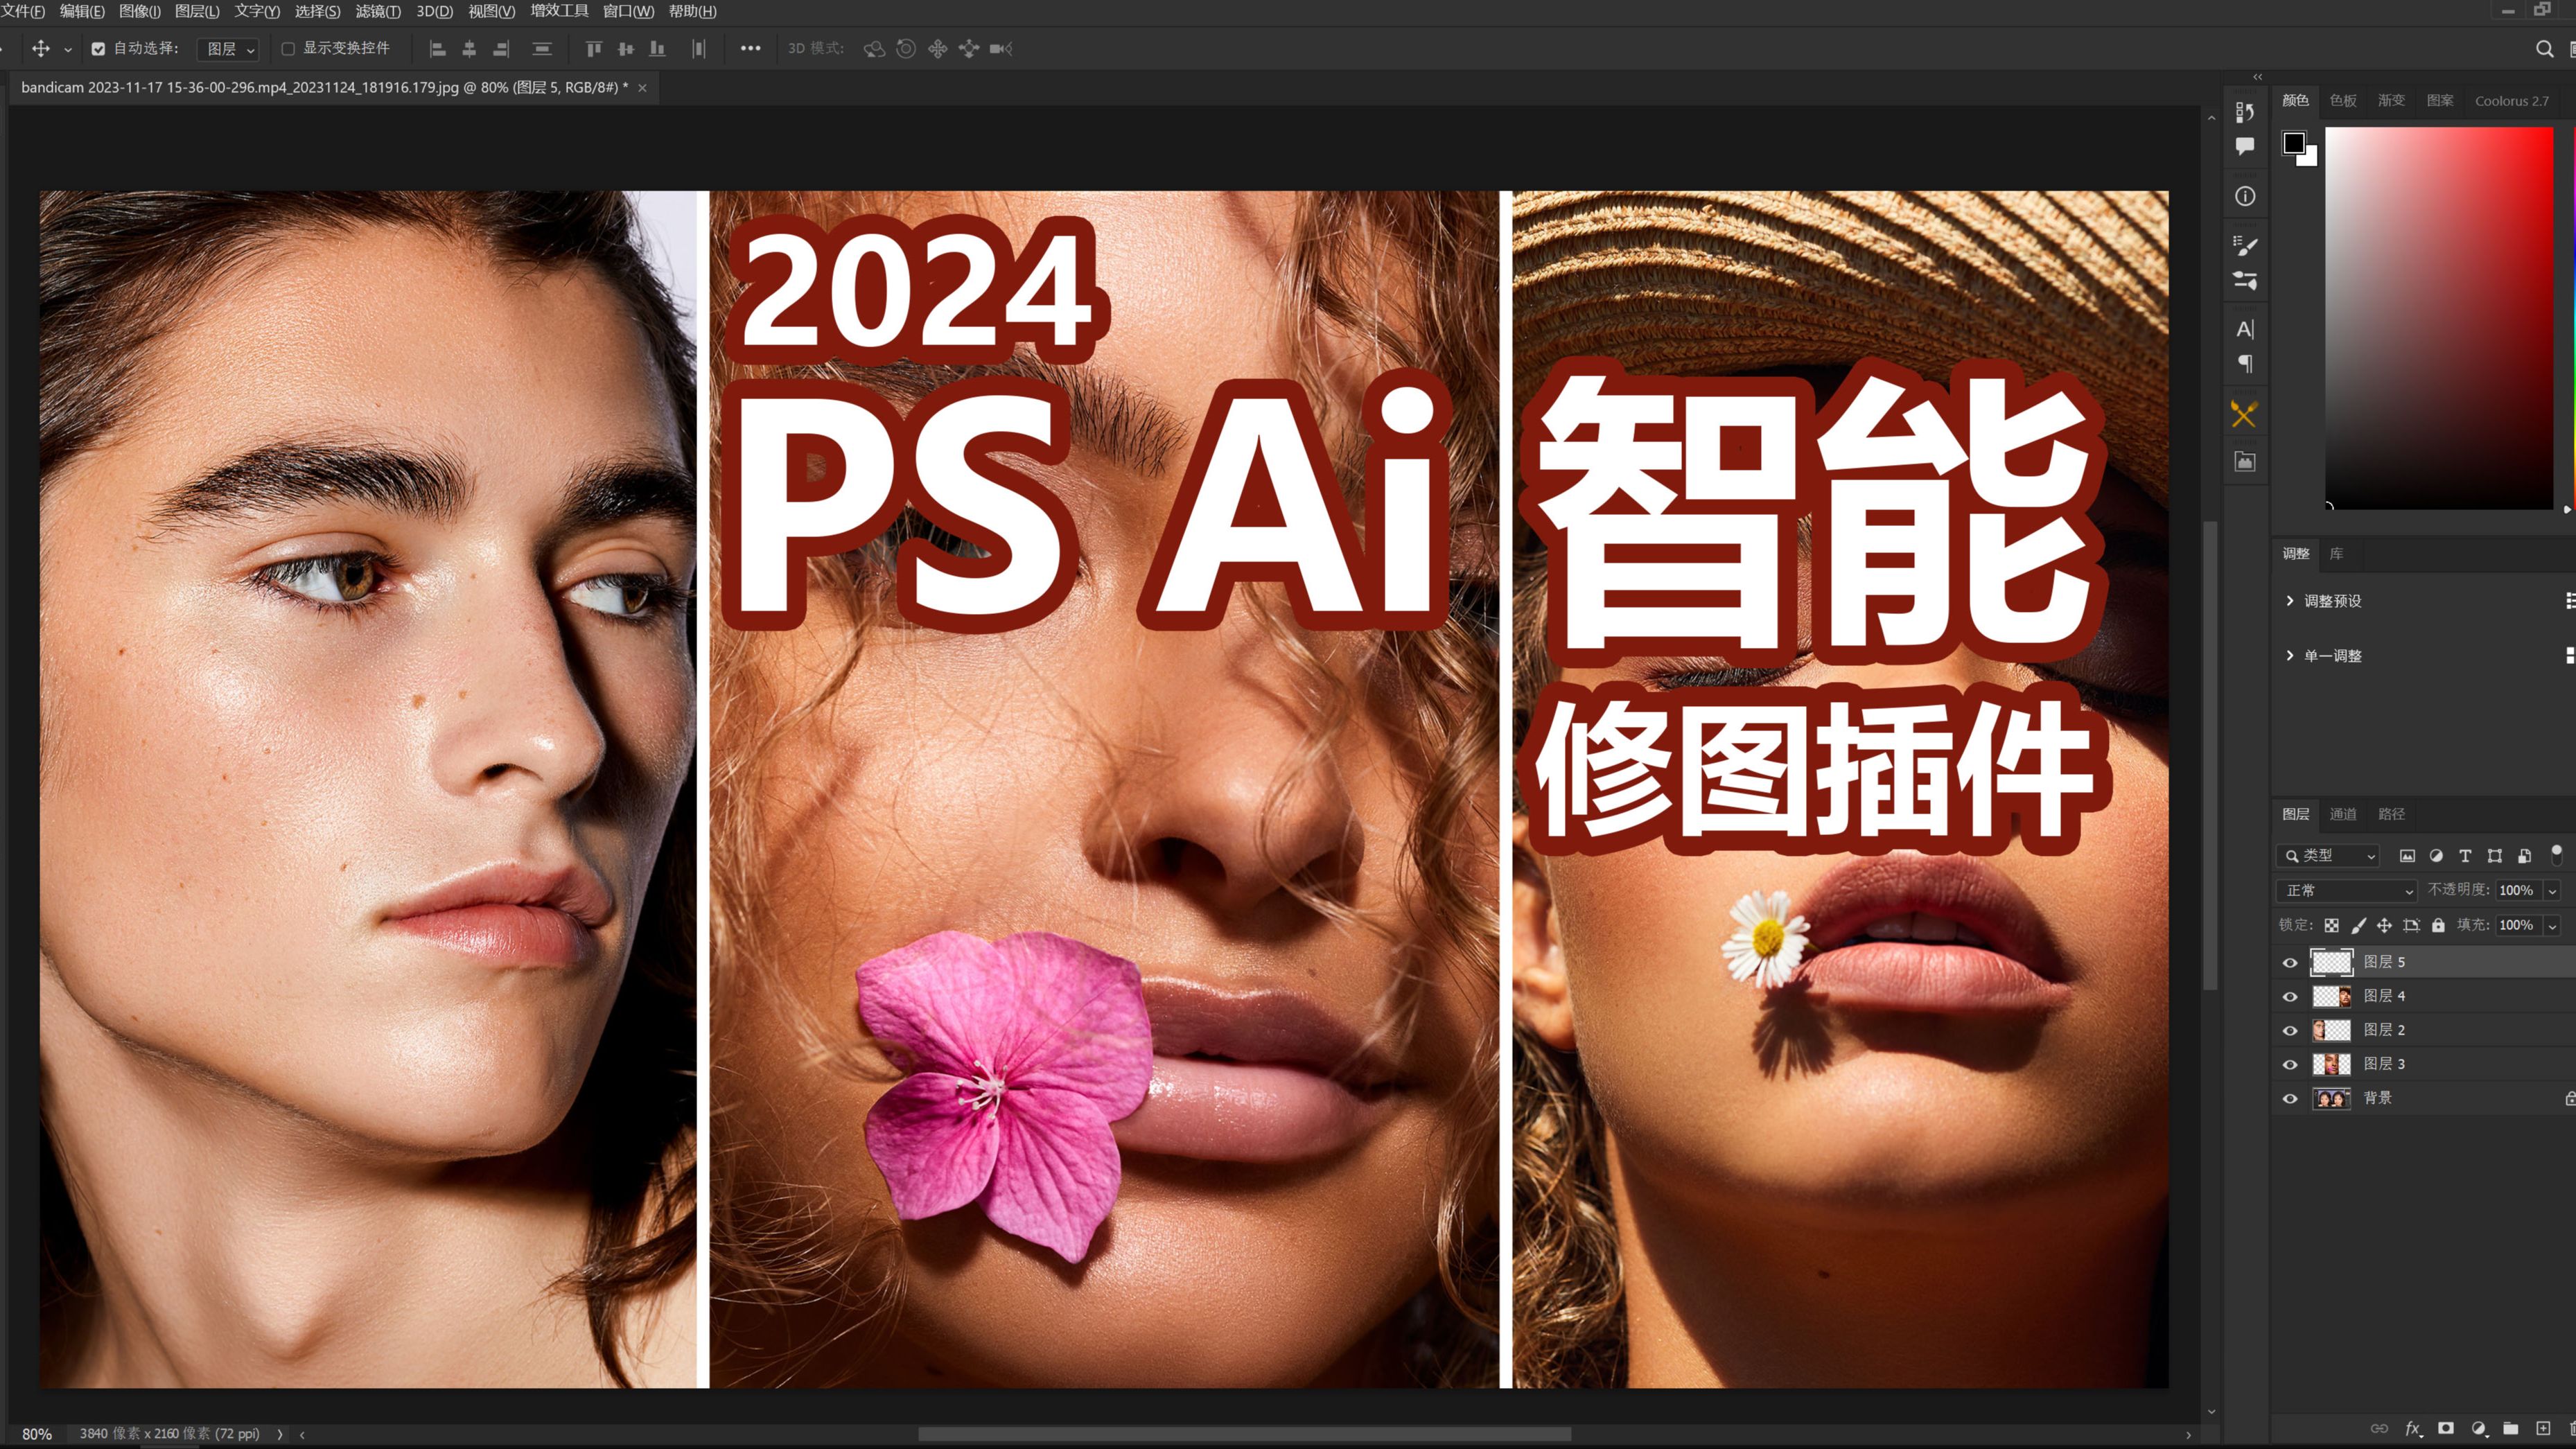Filter layers by adjustment layer type

click(x=2436, y=856)
